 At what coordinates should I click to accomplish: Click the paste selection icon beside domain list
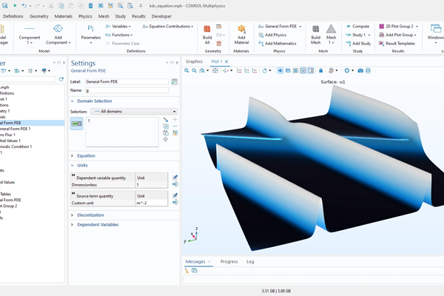pos(166,133)
